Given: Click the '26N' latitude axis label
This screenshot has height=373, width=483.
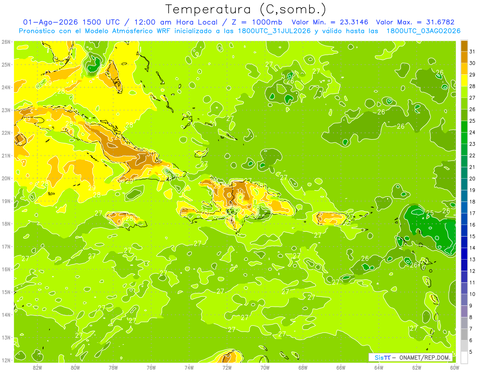Looking at the screenshot, I should 6,42.
